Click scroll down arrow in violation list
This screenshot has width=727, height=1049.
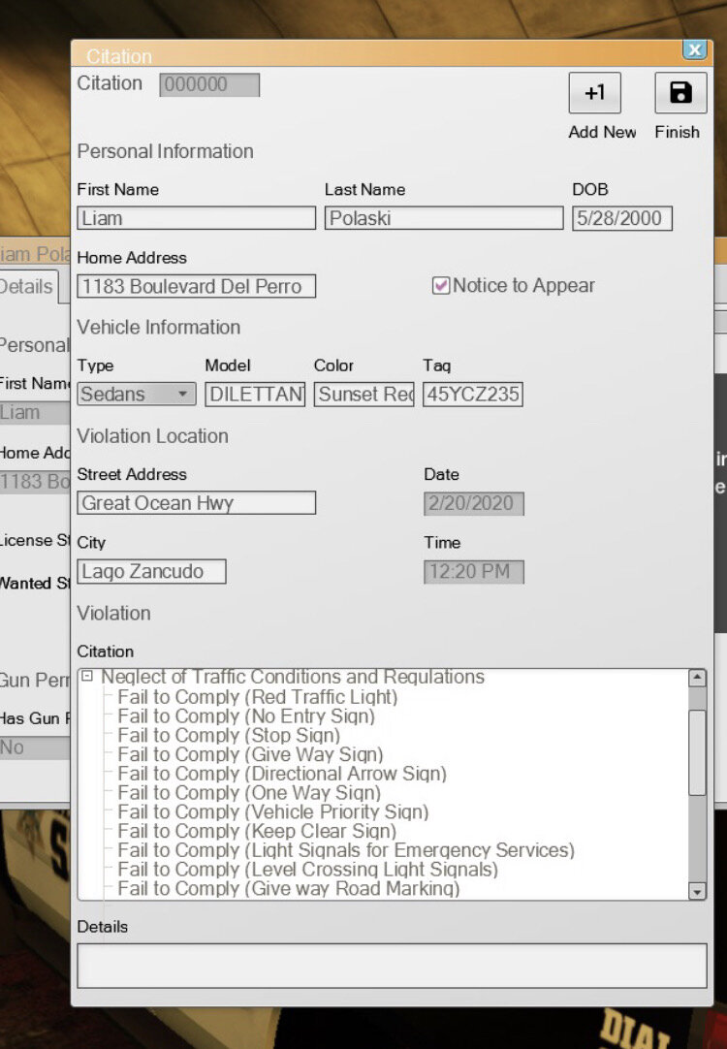click(697, 891)
